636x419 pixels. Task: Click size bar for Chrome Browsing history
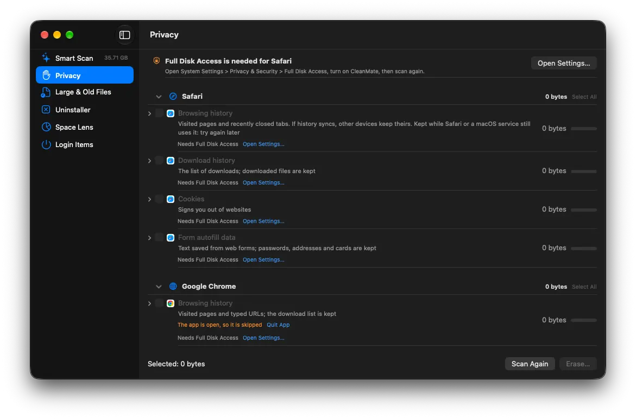coord(584,320)
